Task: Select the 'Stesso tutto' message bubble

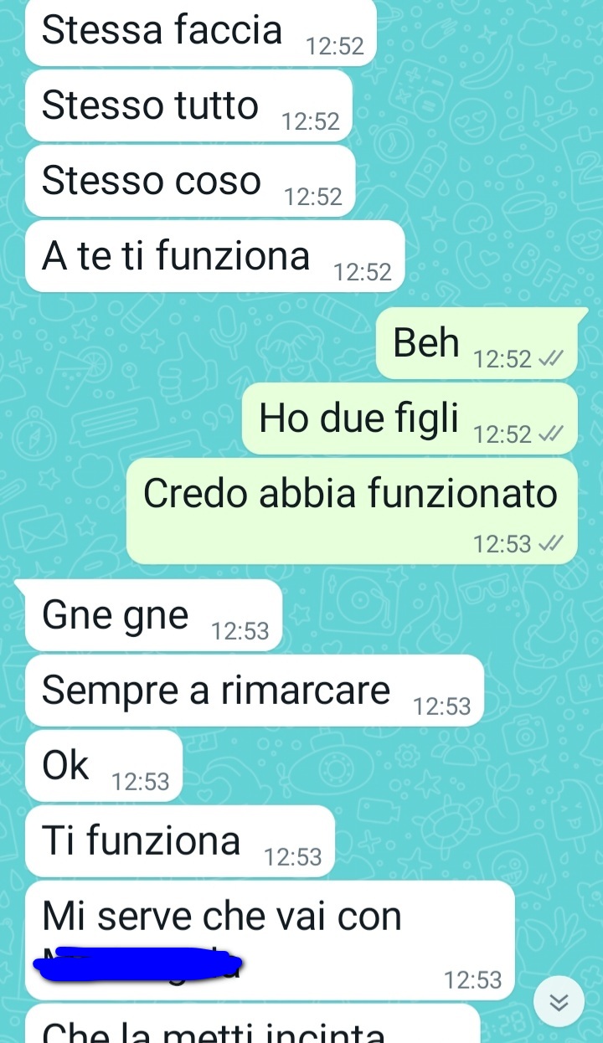Action: click(189, 105)
